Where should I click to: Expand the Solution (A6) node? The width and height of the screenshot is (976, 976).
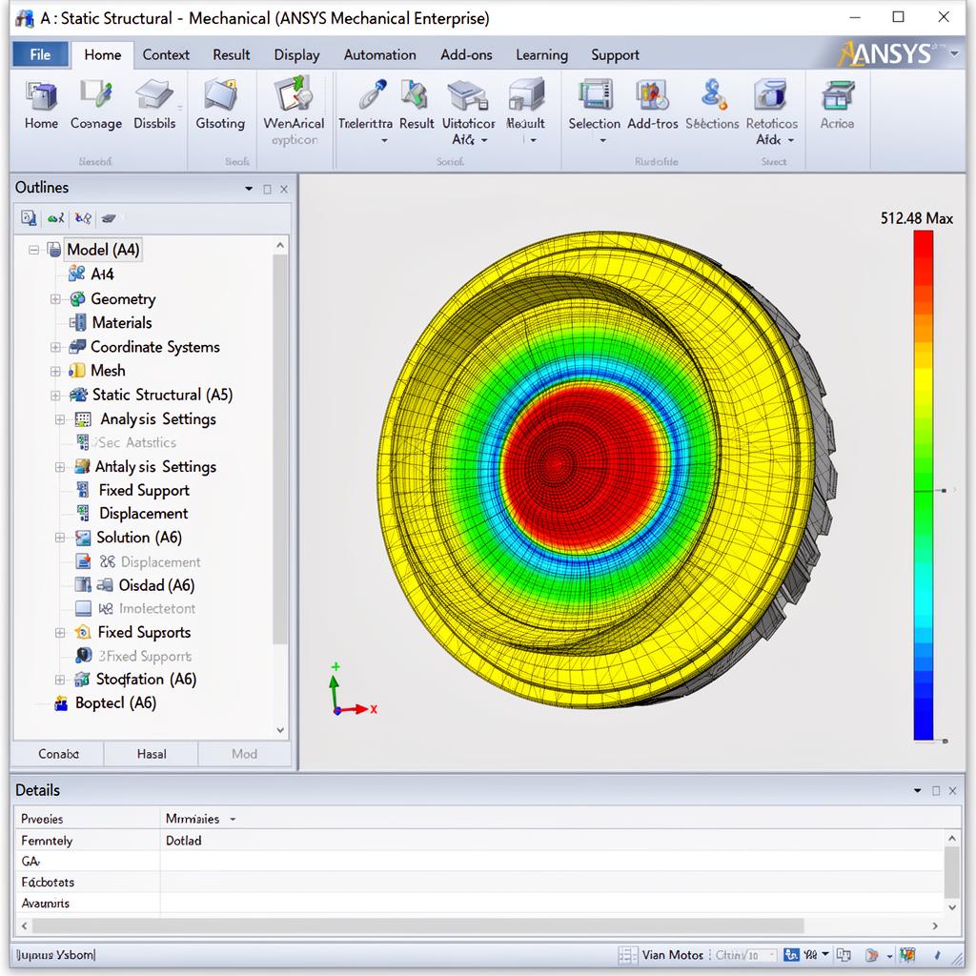point(60,538)
